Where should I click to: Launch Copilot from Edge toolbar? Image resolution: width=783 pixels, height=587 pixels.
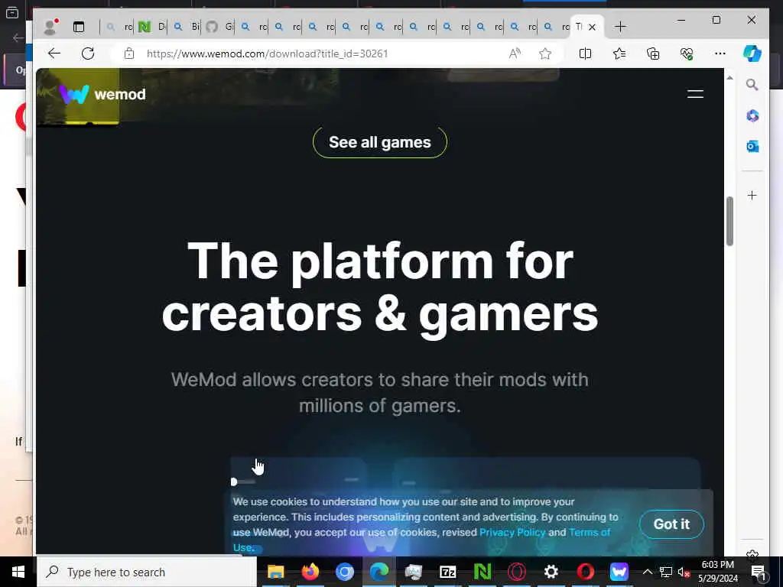coord(752,54)
